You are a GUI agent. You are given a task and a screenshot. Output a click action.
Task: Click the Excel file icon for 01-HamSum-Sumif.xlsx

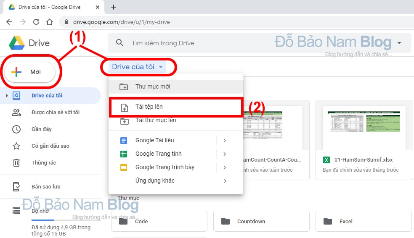[x=326, y=160]
